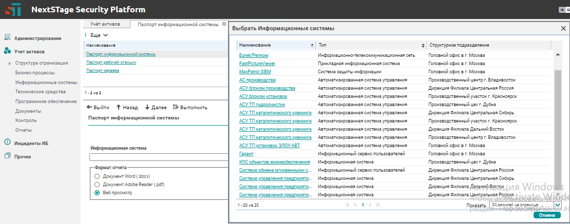Go to next page in dialog pager
This screenshot has height=224, width=570.
click(x=370, y=205)
